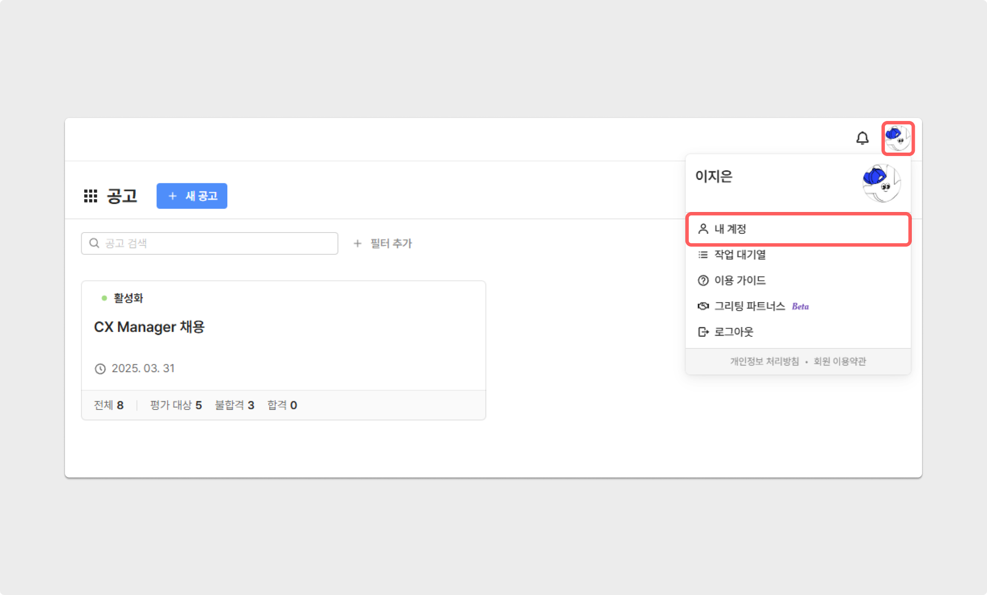Viewport: 987px width, 595px height.
Task: Click the notification bell icon
Action: coord(862,138)
